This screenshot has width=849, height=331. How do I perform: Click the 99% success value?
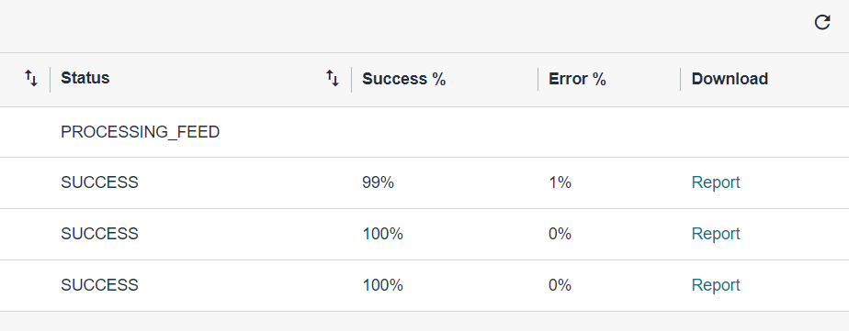pos(378,183)
